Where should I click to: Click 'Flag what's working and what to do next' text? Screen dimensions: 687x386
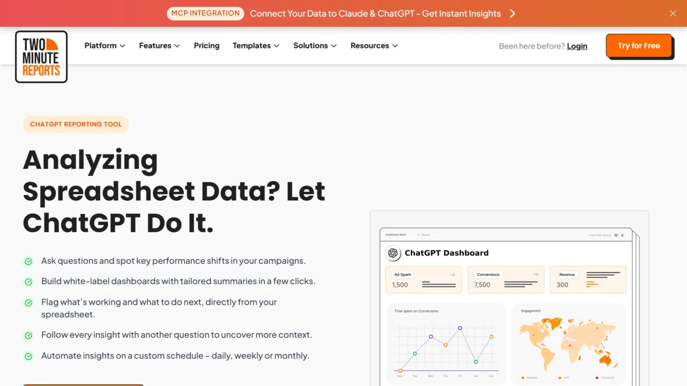[x=159, y=308]
